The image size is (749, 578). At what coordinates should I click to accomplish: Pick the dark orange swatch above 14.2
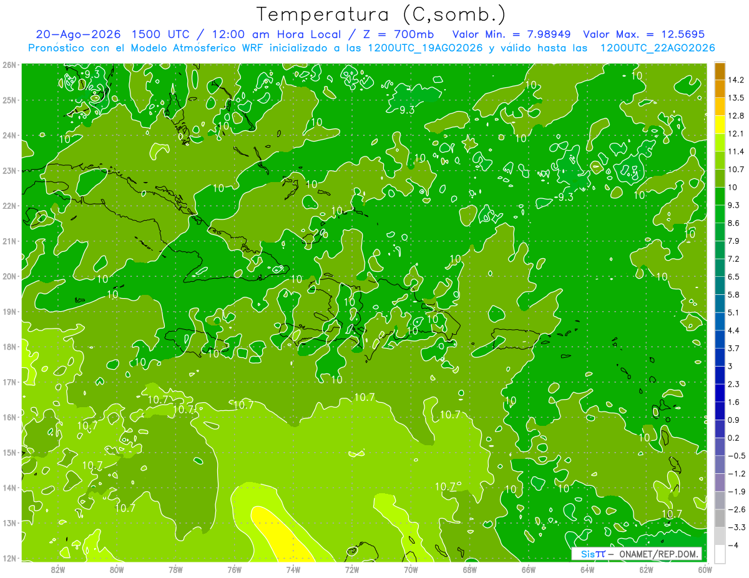pos(719,71)
